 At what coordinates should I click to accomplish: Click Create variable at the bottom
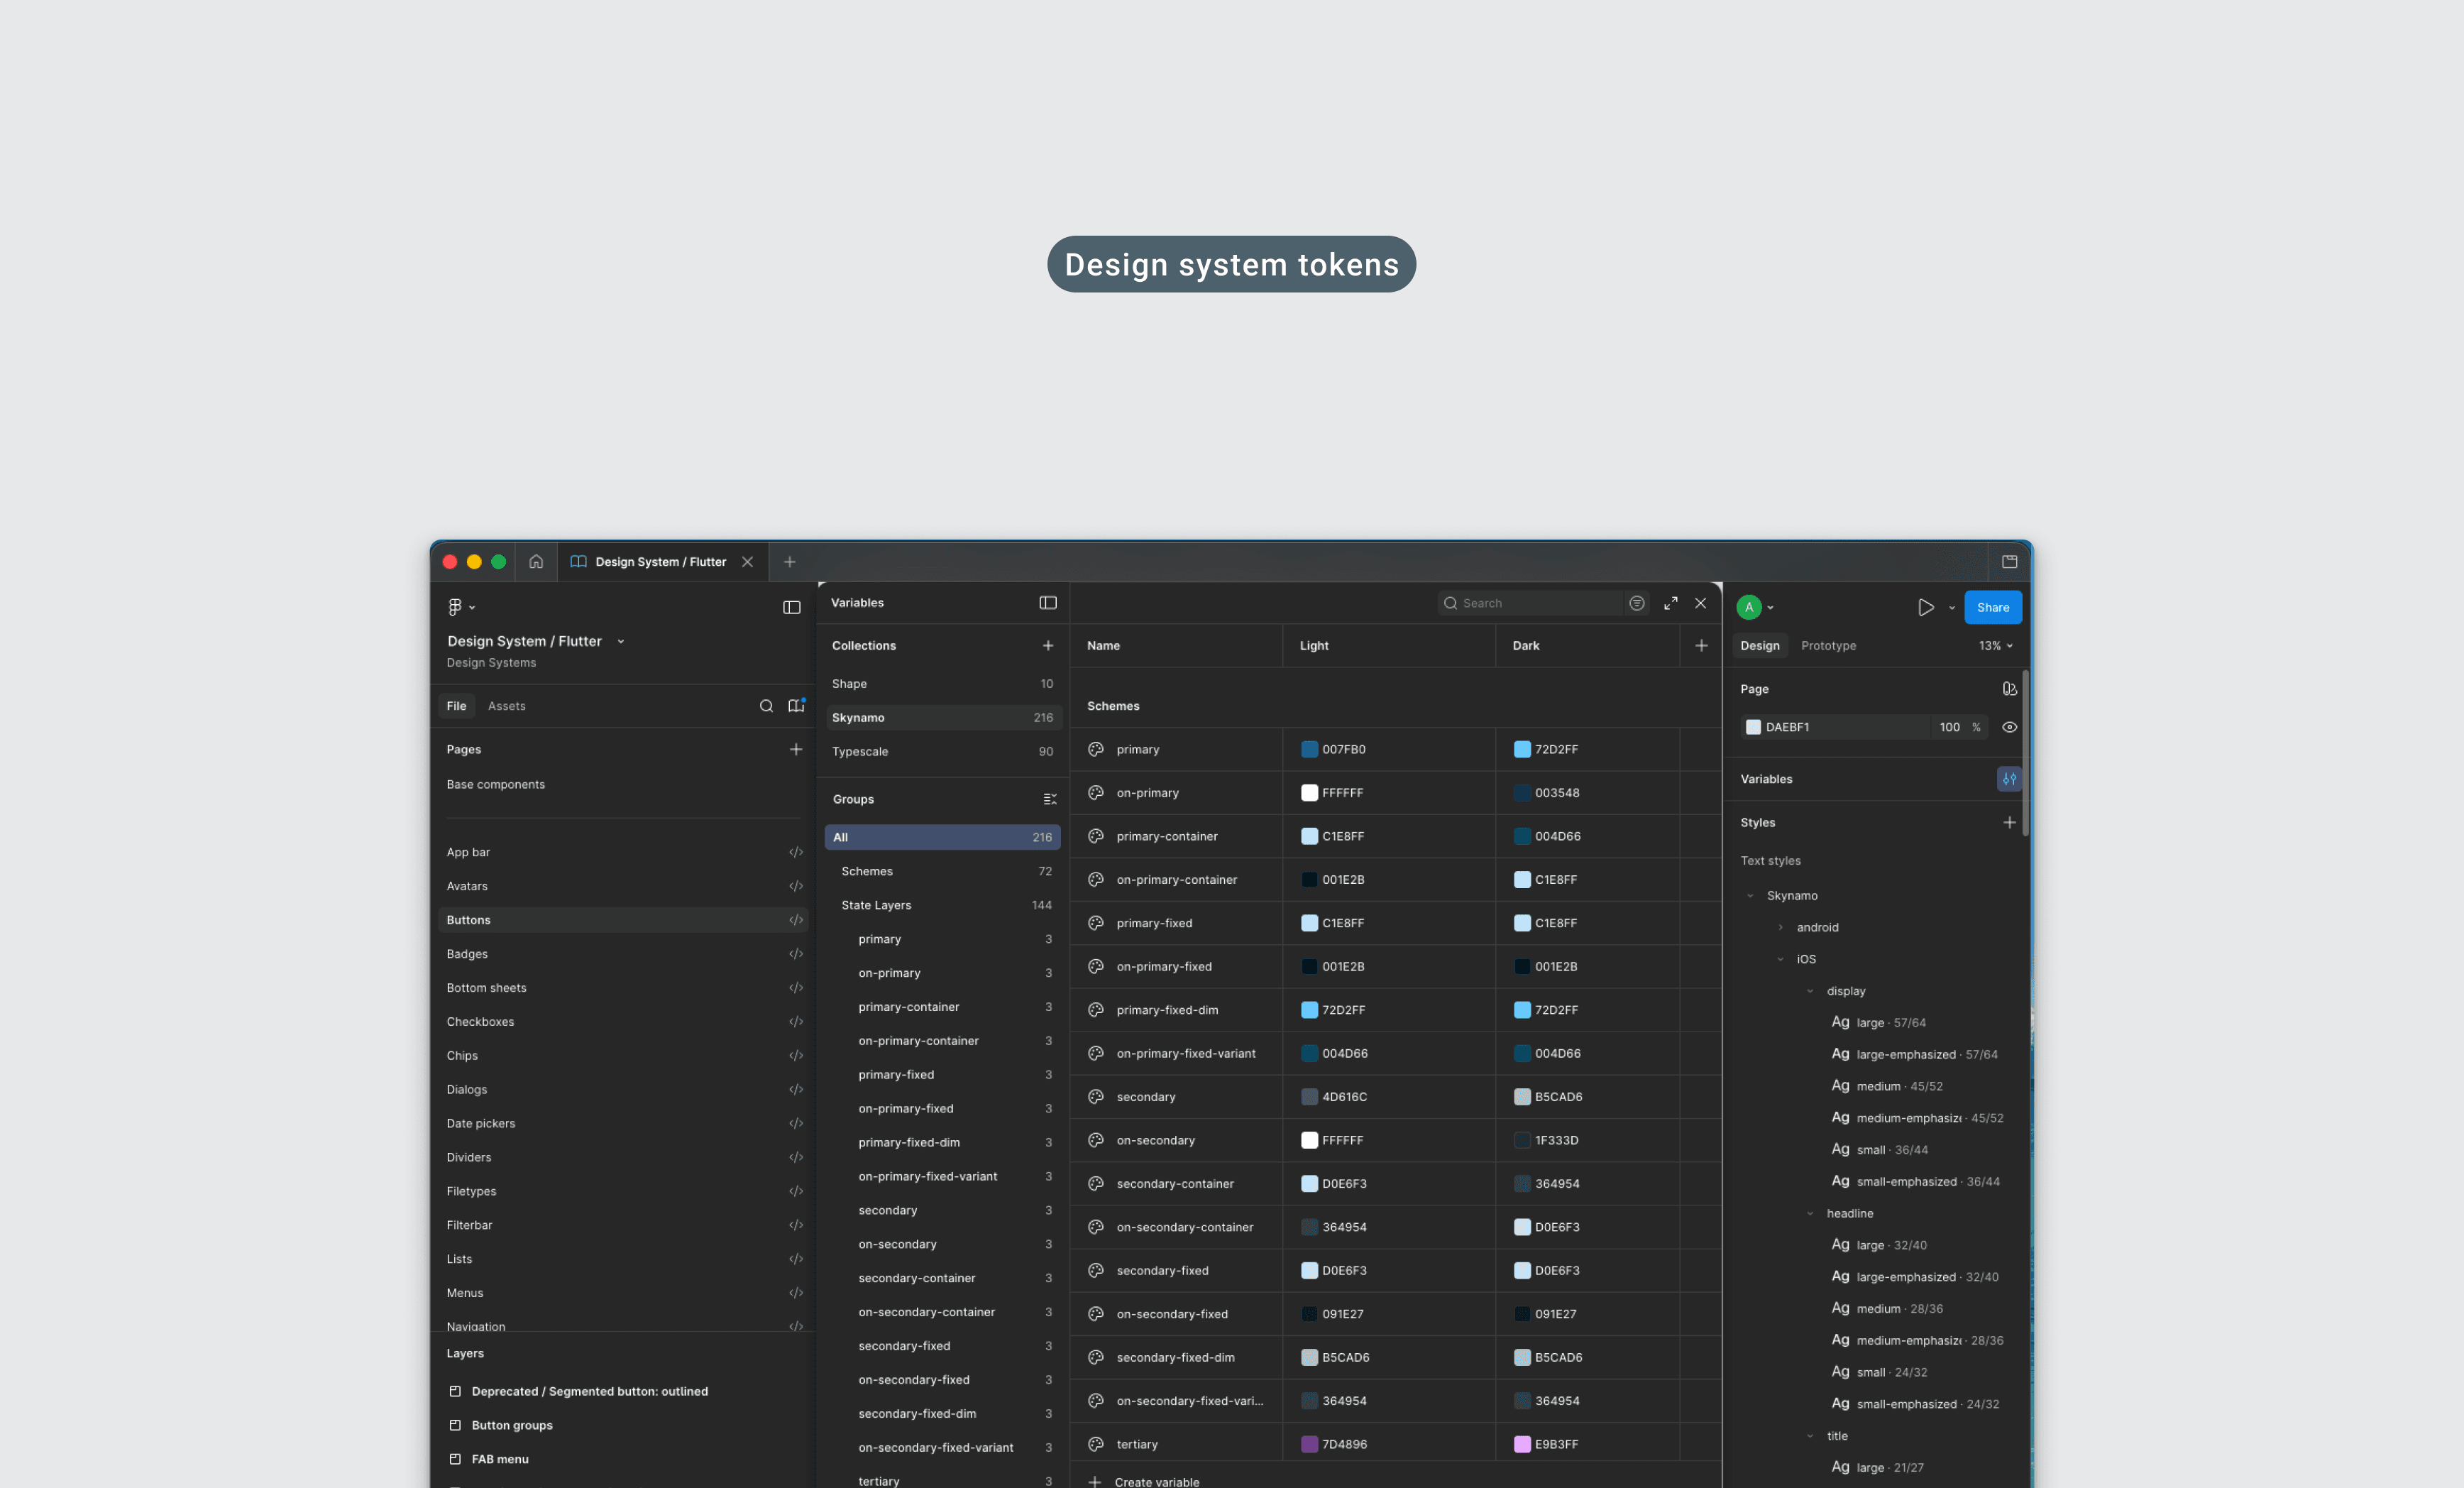click(x=1143, y=1481)
